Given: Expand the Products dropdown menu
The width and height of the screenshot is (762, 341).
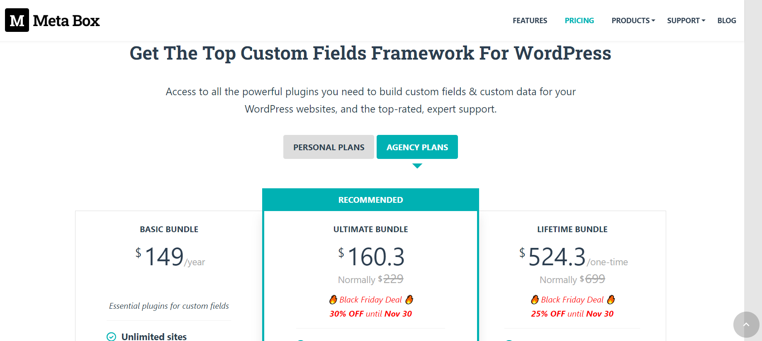Looking at the screenshot, I should click(633, 21).
